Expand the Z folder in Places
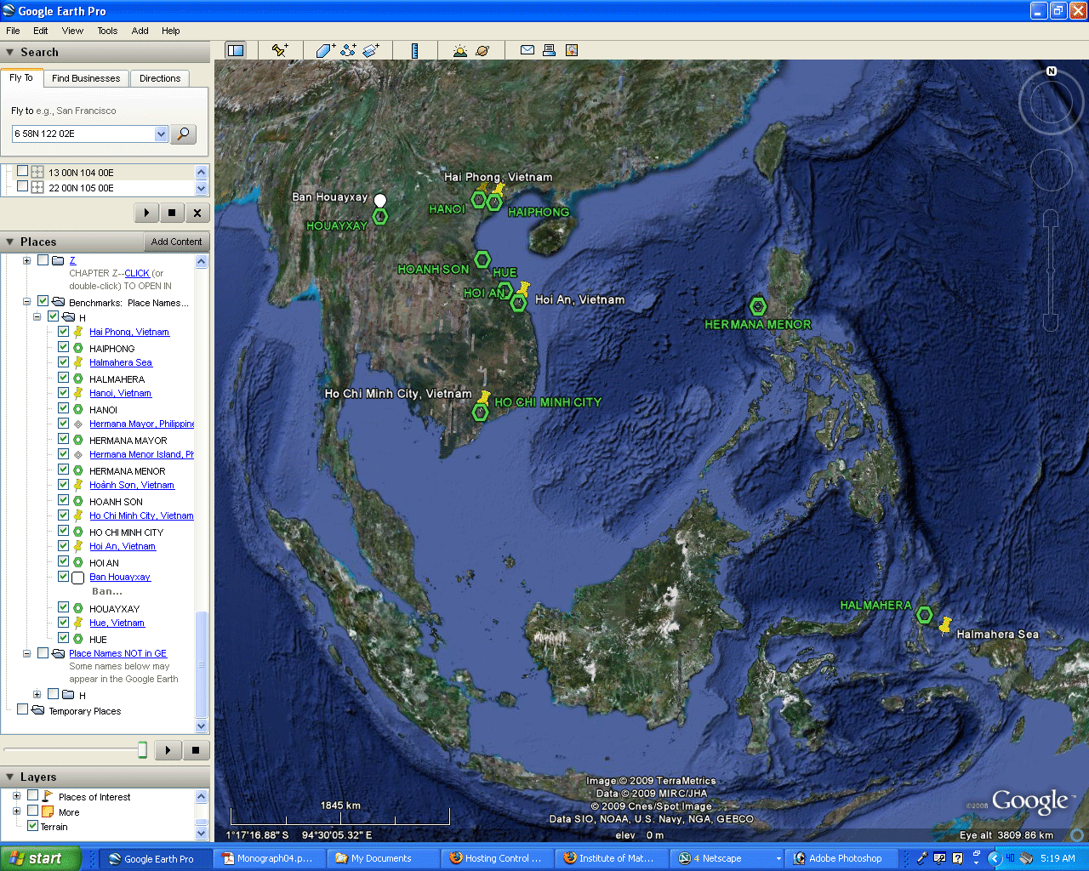The image size is (1089, 871). click(27, 260)
